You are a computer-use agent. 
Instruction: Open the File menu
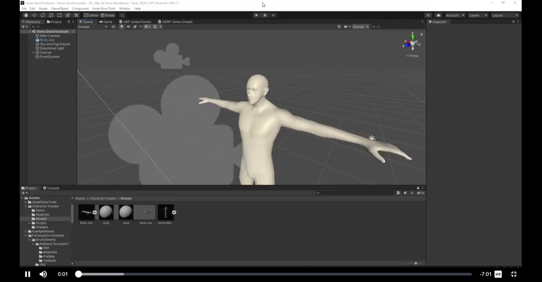(x=24, y=8)
